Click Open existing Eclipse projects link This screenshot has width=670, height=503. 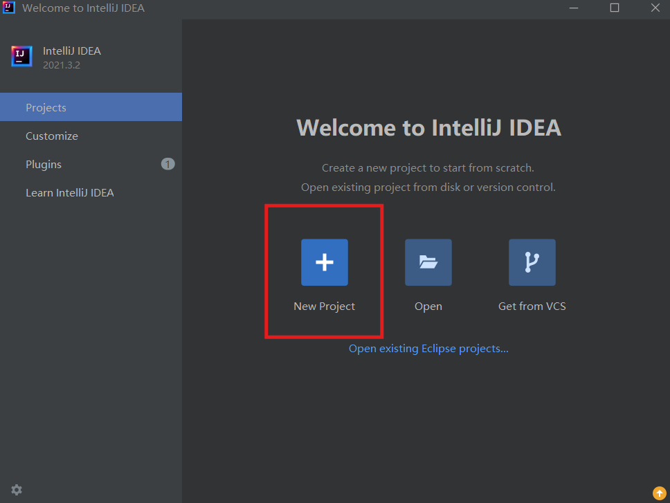tap(428, 349)
